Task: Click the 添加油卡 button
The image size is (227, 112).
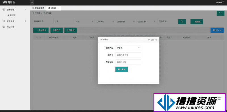Action: pos(41,30)
